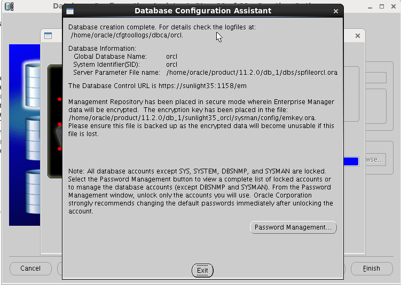This screenshot has width=401, height=285.
Task: Click the lowest database cylinder image
Action: coord(33,192)
